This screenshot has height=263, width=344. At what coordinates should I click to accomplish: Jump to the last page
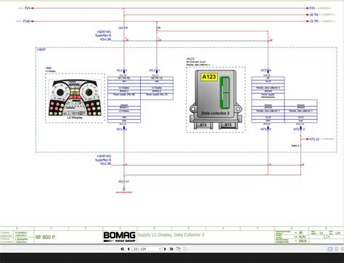coord(171,249)
